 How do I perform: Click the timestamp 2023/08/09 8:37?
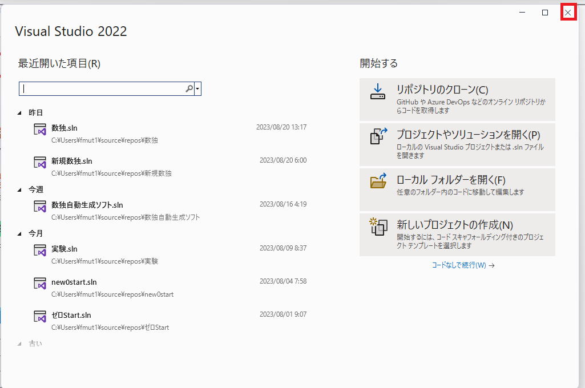click(x=283, y=248)
